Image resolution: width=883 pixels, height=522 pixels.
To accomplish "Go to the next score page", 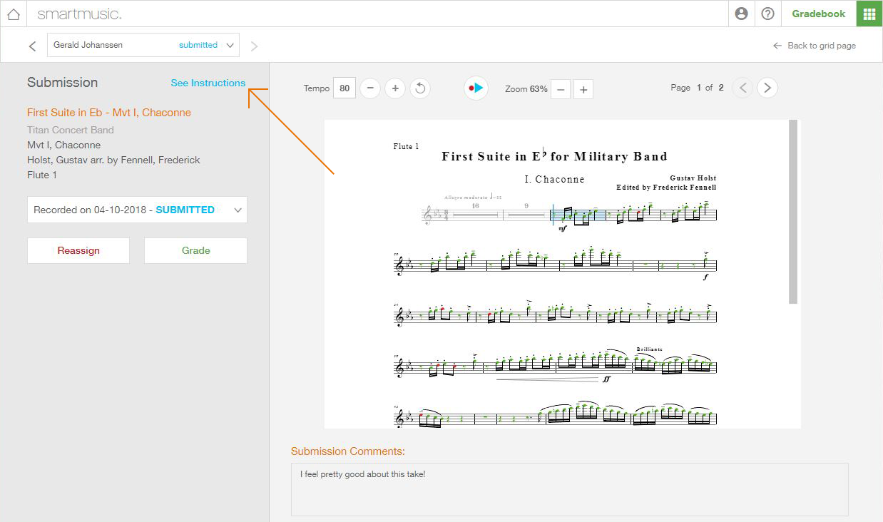I will click(767, 88).
